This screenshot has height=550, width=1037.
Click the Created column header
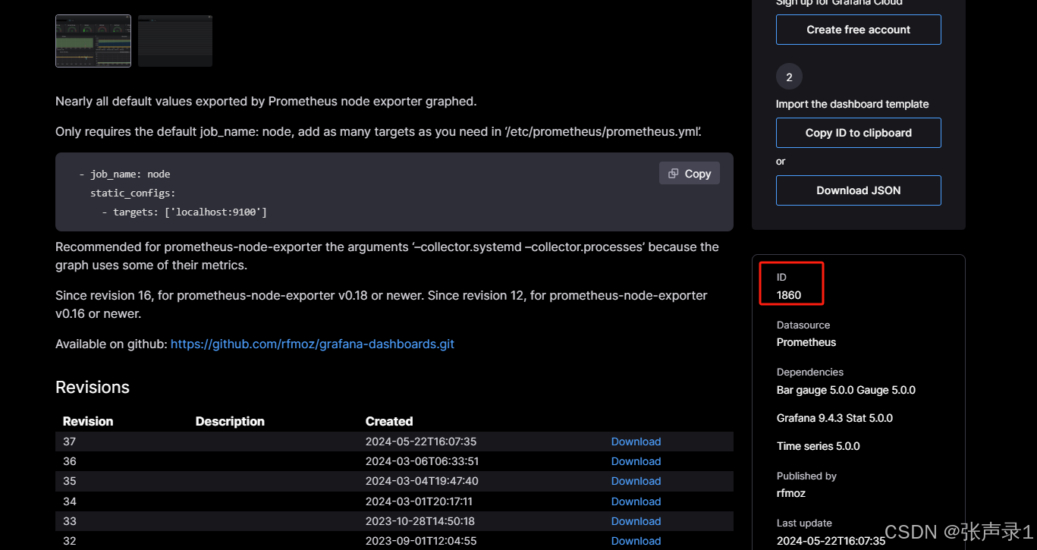click(389, 421)
